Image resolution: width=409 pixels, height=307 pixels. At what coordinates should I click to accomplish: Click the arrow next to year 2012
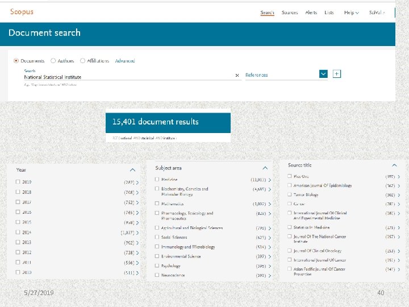point(137,252)
